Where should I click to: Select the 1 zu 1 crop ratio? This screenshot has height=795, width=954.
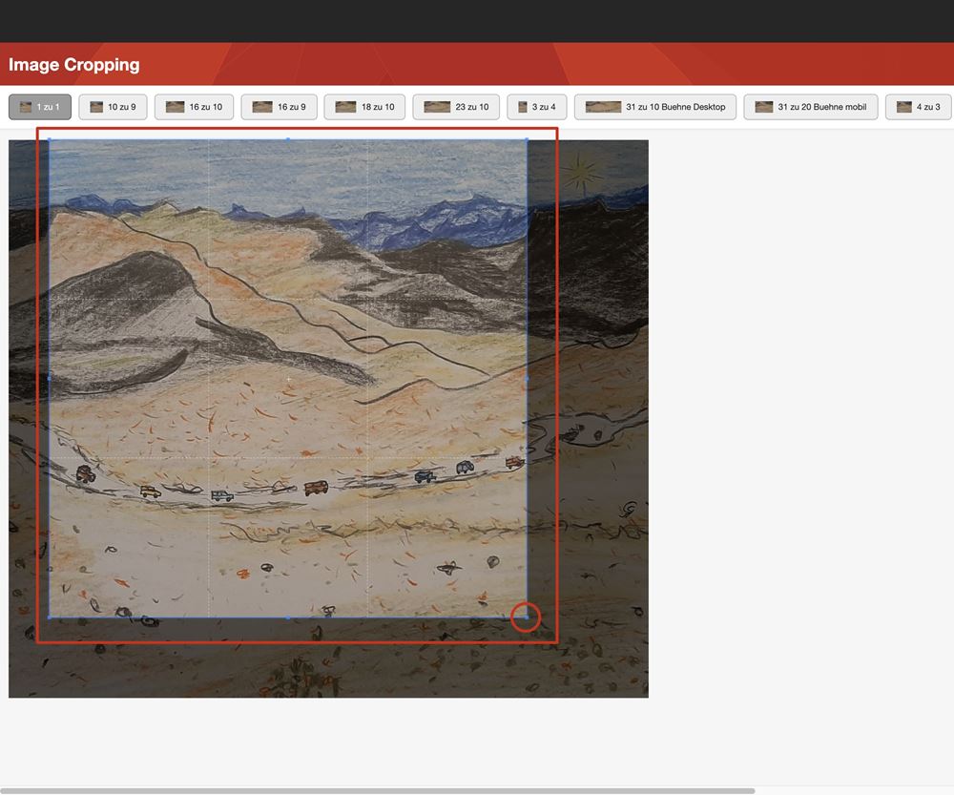(40, 107)
